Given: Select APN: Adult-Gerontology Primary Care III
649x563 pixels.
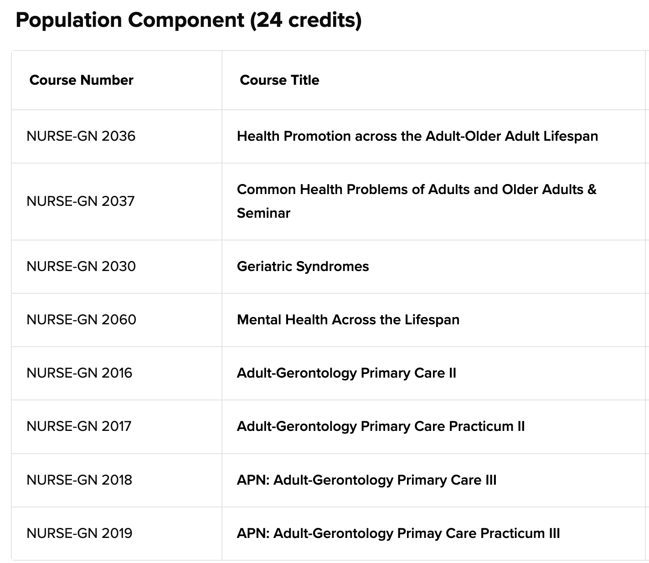Looking at the screenshot, I should pos(367,480).
